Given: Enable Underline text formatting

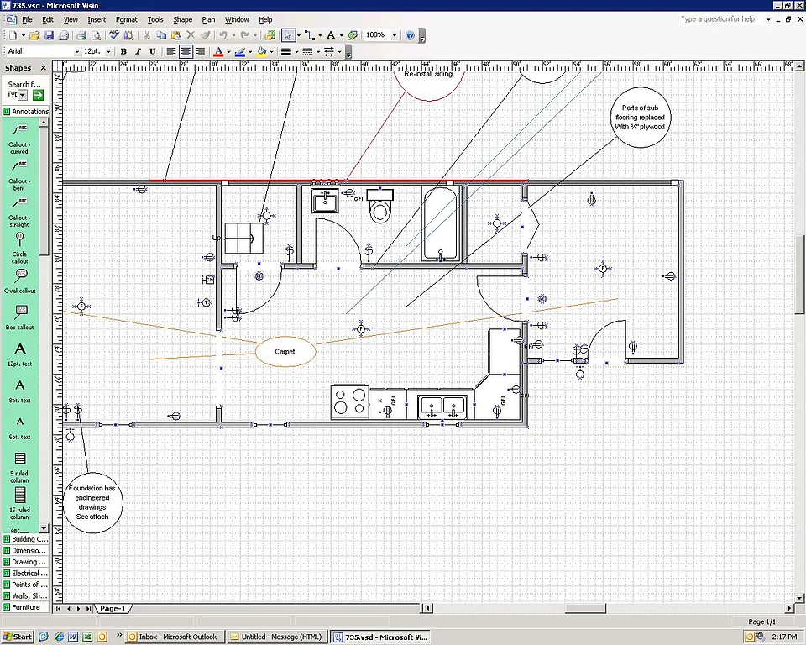Looking at the screenshot, I should coord(150,51).
